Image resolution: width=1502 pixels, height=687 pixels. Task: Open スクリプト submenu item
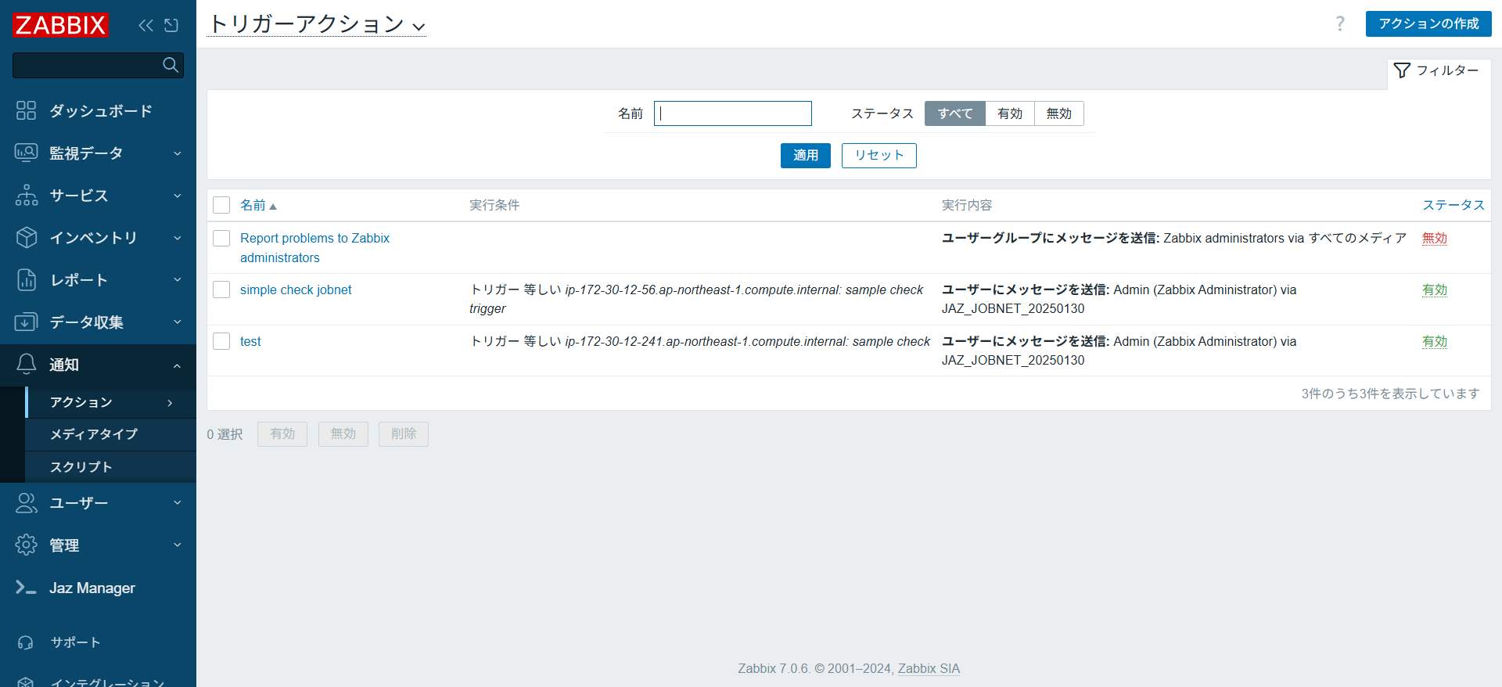pyautogui.click(x=81, y=467)
